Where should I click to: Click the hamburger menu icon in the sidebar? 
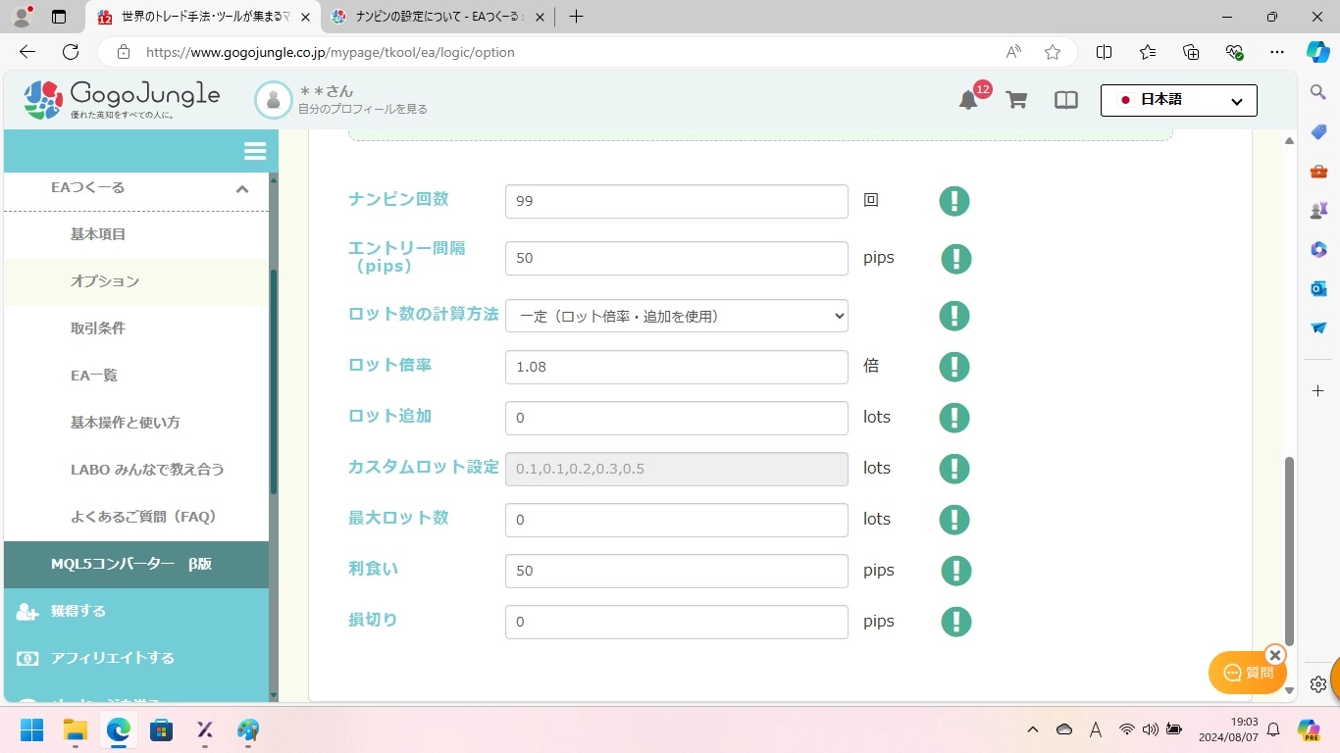point(255,151)
